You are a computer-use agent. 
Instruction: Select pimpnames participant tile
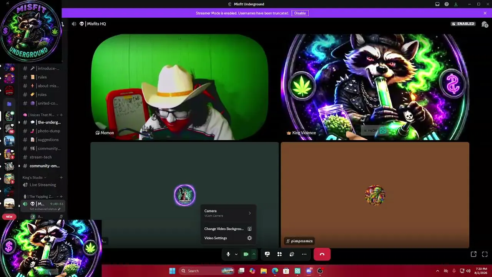(x=375, y=195)
